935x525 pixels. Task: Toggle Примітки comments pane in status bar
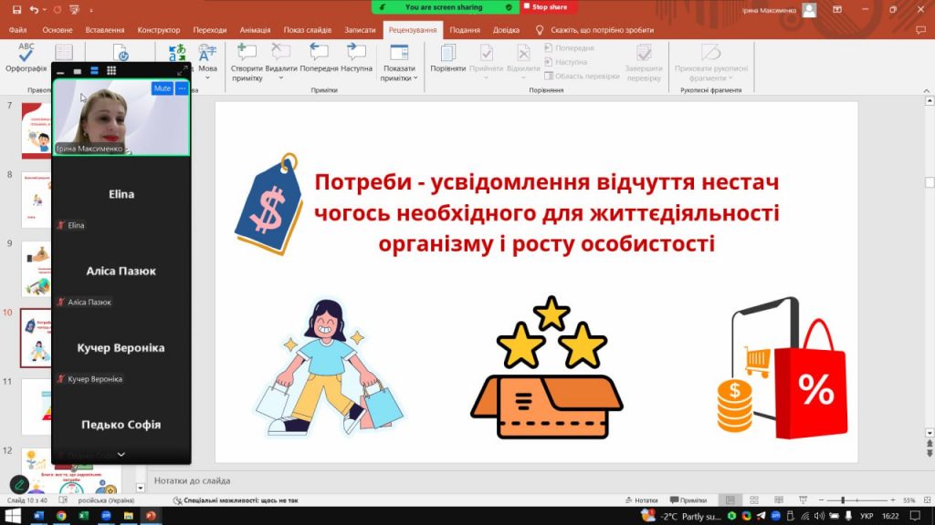tap(688, 500)
